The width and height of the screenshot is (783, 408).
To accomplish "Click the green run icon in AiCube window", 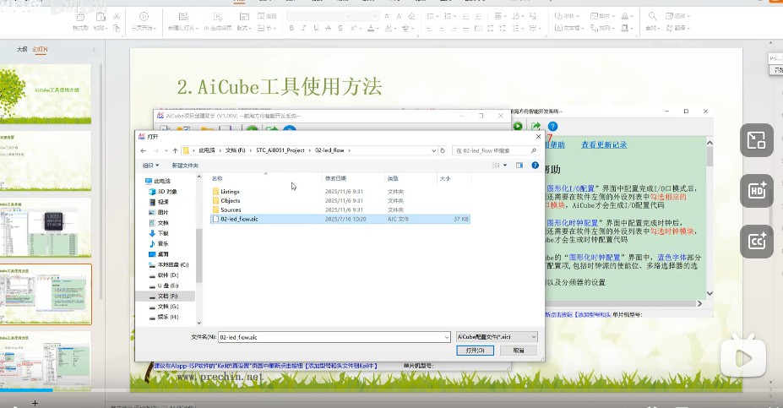I will (518, 127).
